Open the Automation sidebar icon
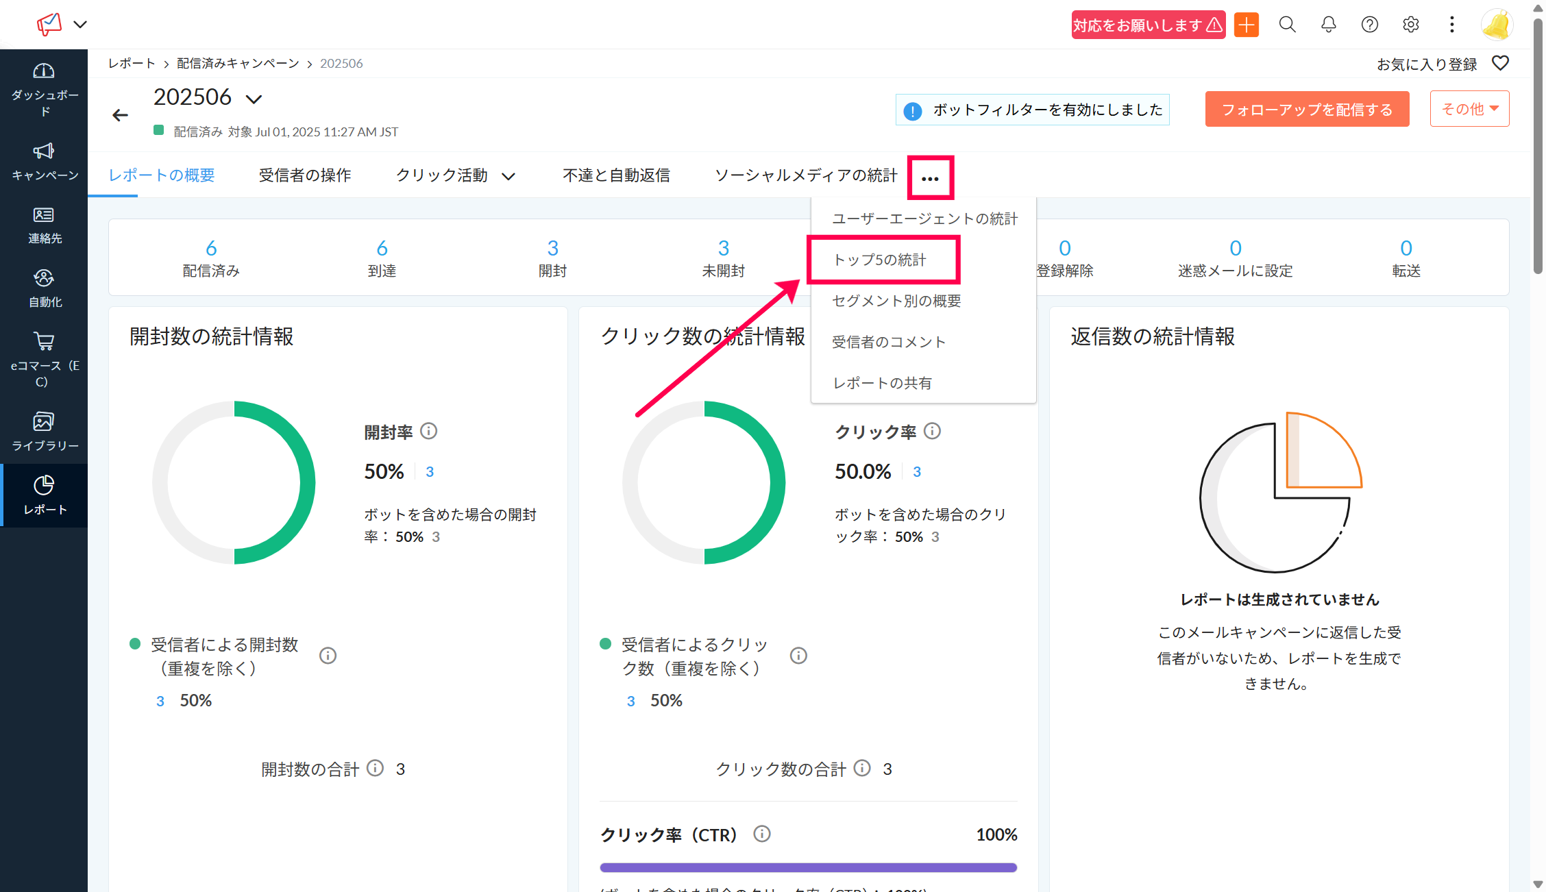Screen dimensions: 1546x892 (44, 278)
